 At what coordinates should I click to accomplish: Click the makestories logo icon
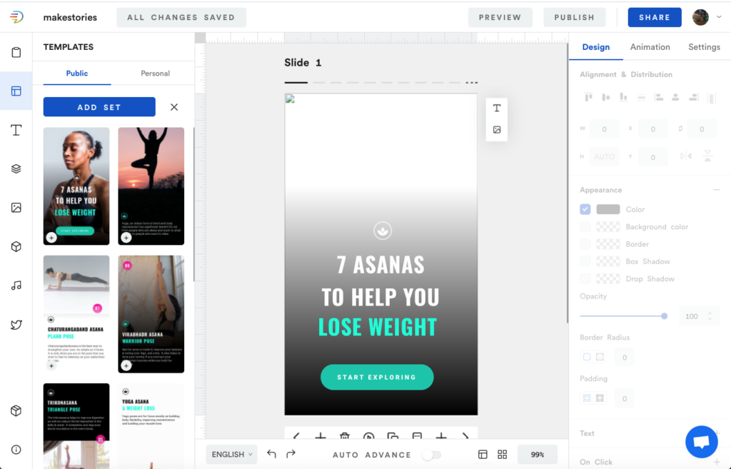(16, 17)
